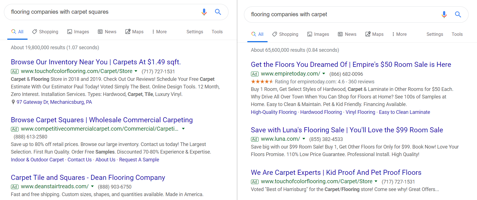The height and width of the screenshot is (200, 477).
Task: Click the star rating for empiretoday.com
Action: (x=262, y=82)
